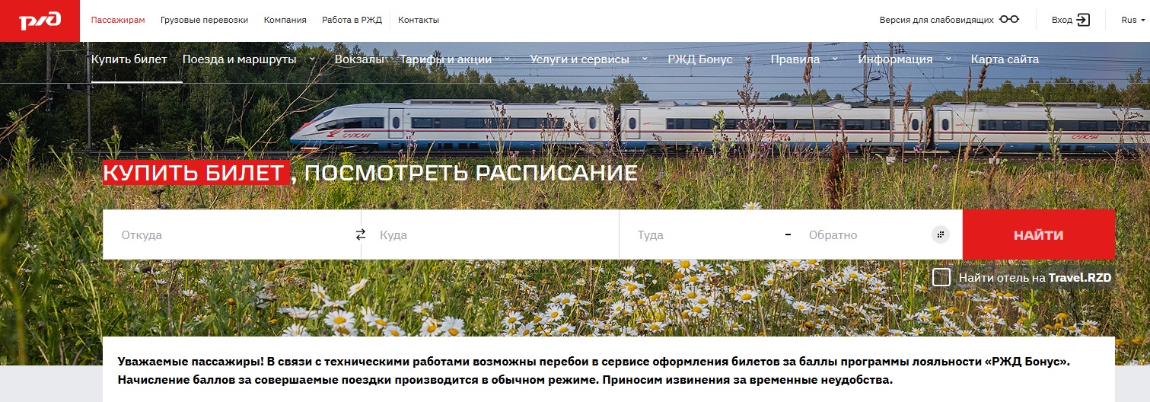The image size is (1150, 402).
Task: Swap departure and destination with arrows icon
Action: pos(361,234)
